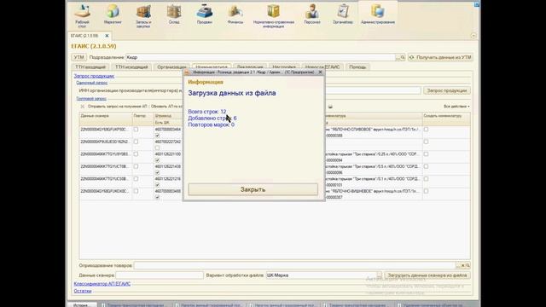The width and height of the screenshot is (546, 307).
Task: Close the information dialog with Закрыть
Action: (x=253, y=189)
